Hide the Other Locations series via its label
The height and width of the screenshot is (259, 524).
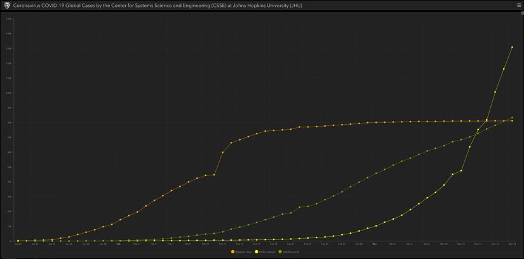coord(267,251)
